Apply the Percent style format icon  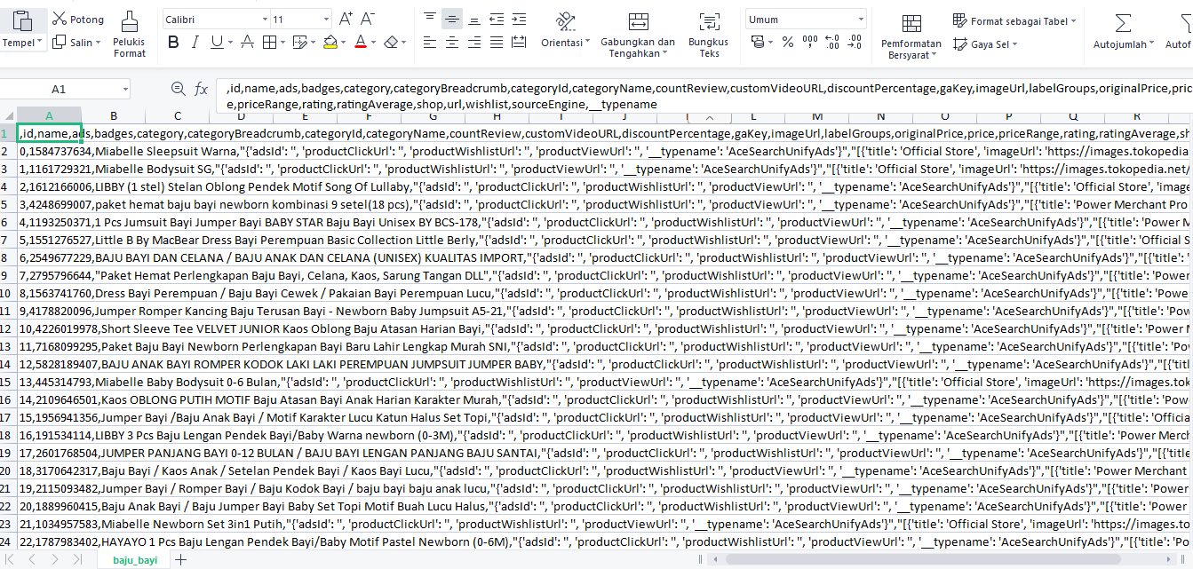pyautogui.click(x=786, y=41)
